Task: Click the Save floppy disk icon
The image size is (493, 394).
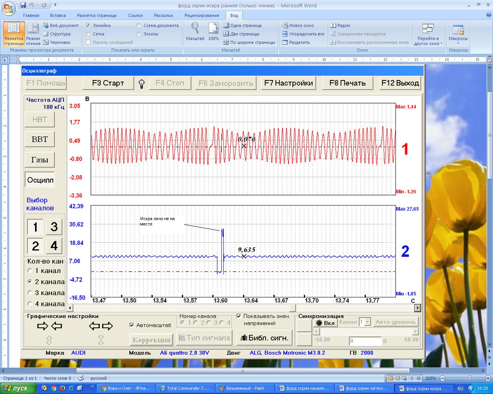Action: point(23,5)
